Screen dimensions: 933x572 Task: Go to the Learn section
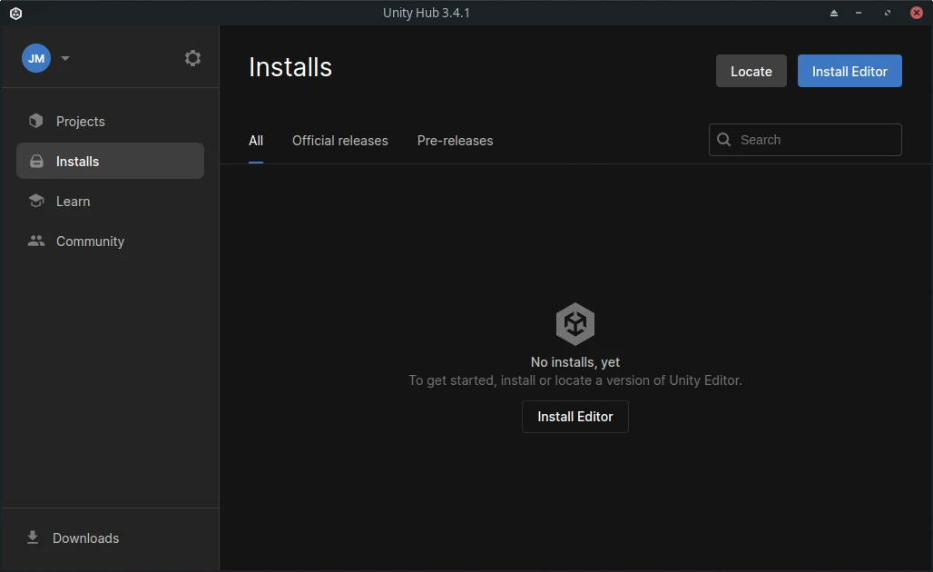tap(110, 202)
